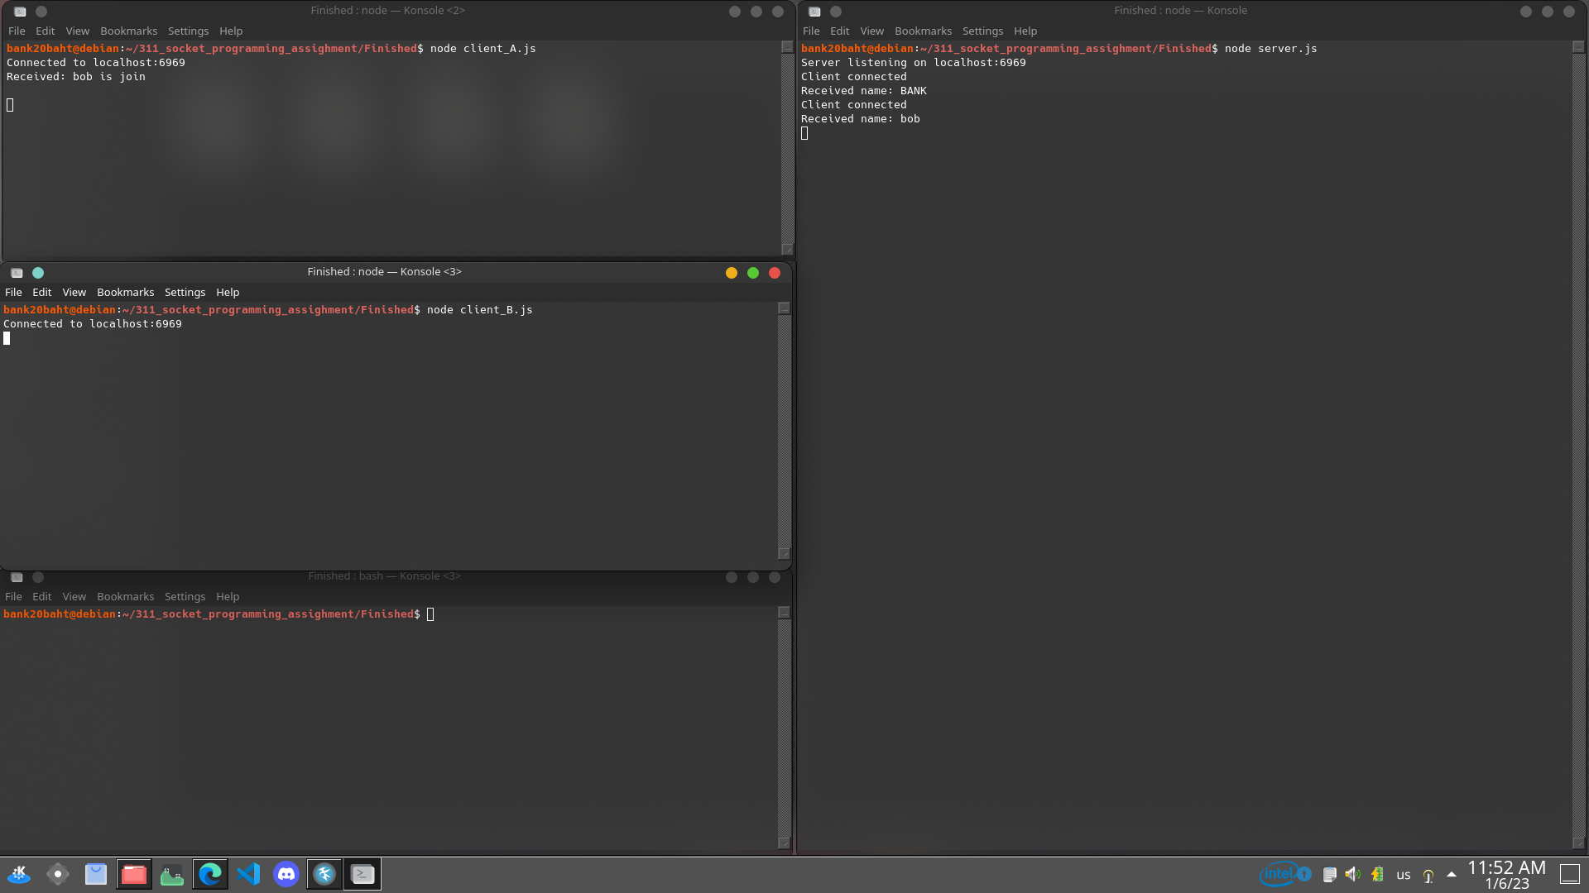Open View menu in bash Konsole window
Image resolution: width=1589 pixels, height=893 pixels.
point(74,596)
